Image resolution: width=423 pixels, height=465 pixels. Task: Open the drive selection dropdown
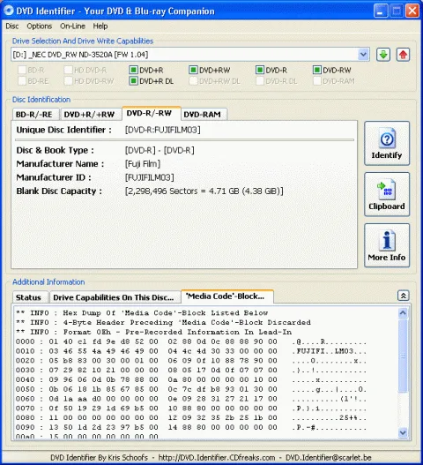point(363,55)
